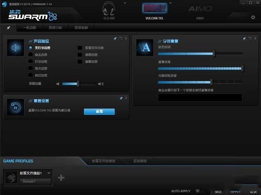261x195 pixels.
Task: Click the ROCCAT Swarm logo
Action: pyautogui.click(x=33, y=15)
